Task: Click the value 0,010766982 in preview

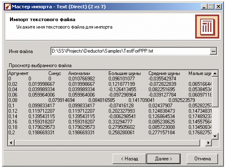Action: 82,79
